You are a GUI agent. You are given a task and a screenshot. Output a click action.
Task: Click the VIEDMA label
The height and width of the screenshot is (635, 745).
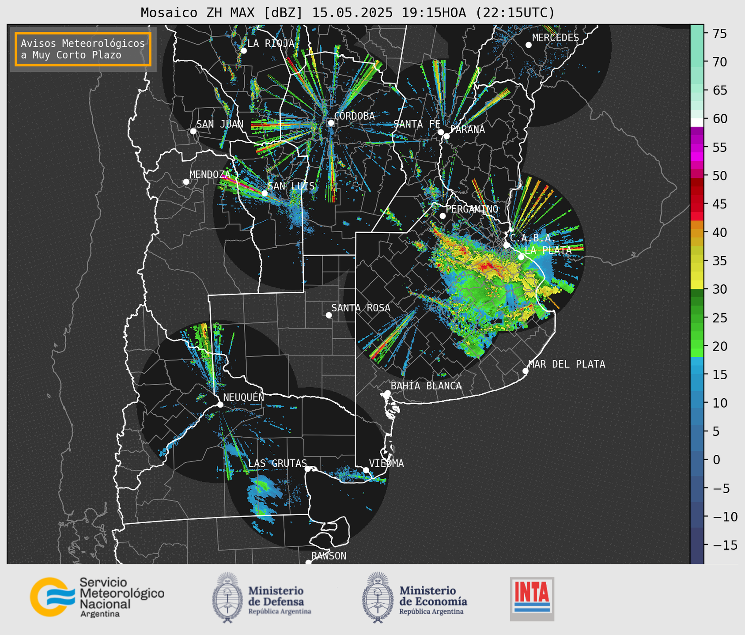[x=386, y=463]
